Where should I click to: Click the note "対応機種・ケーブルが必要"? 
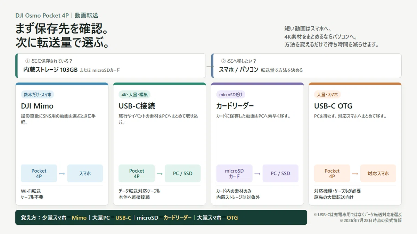click(337, 191)
